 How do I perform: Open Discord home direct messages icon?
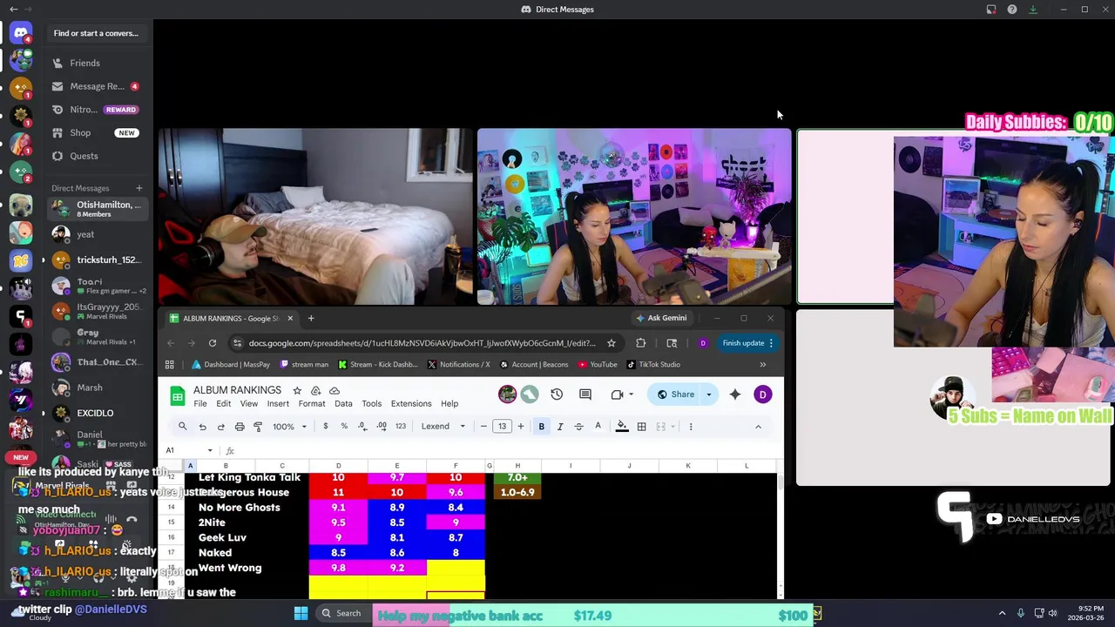click(x=21, y=33)
